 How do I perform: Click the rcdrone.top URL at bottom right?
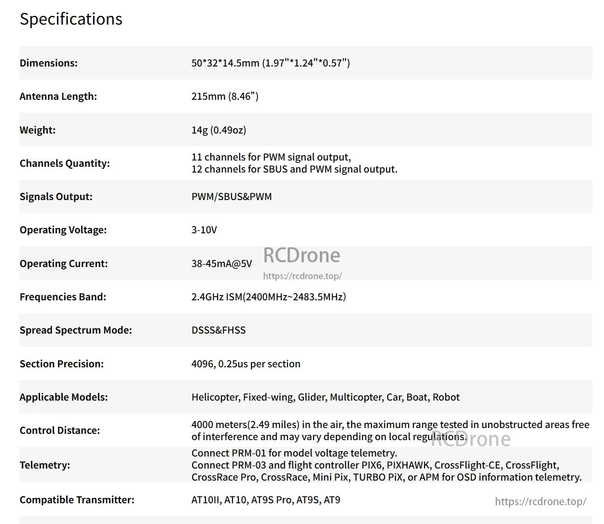click(x=540, y=501)
